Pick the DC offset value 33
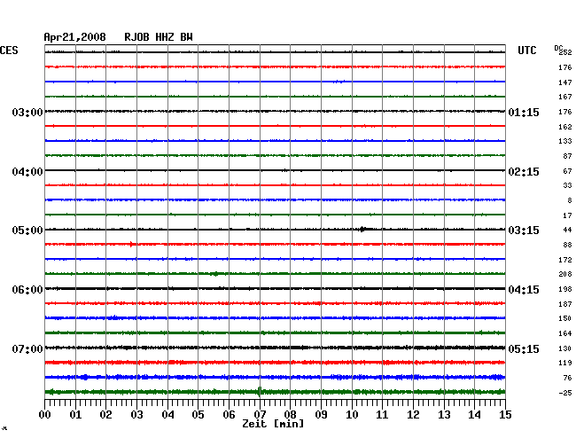The image size is (576, 438). click(567, 185)
